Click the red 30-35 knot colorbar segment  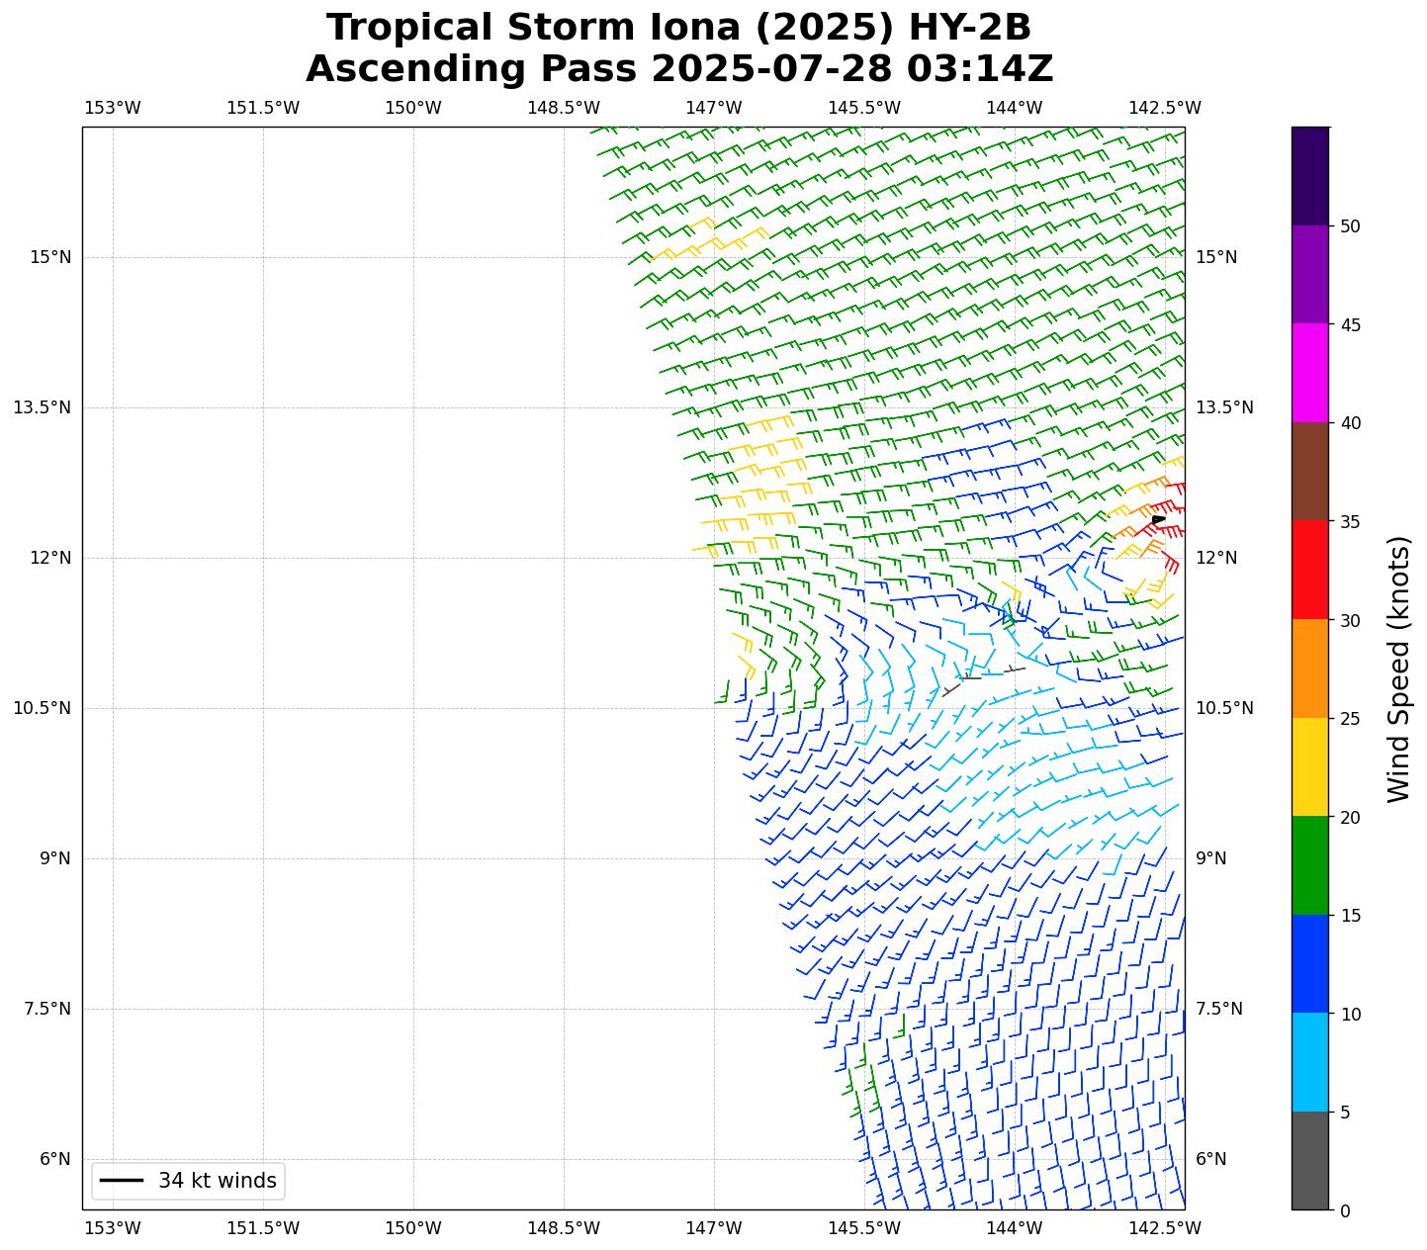tap(1309, 570)
